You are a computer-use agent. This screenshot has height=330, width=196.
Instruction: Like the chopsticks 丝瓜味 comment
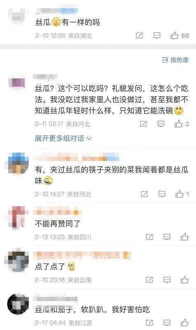click(180, 194)
